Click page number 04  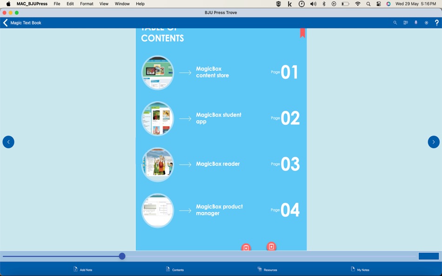[x=290, y=210]
